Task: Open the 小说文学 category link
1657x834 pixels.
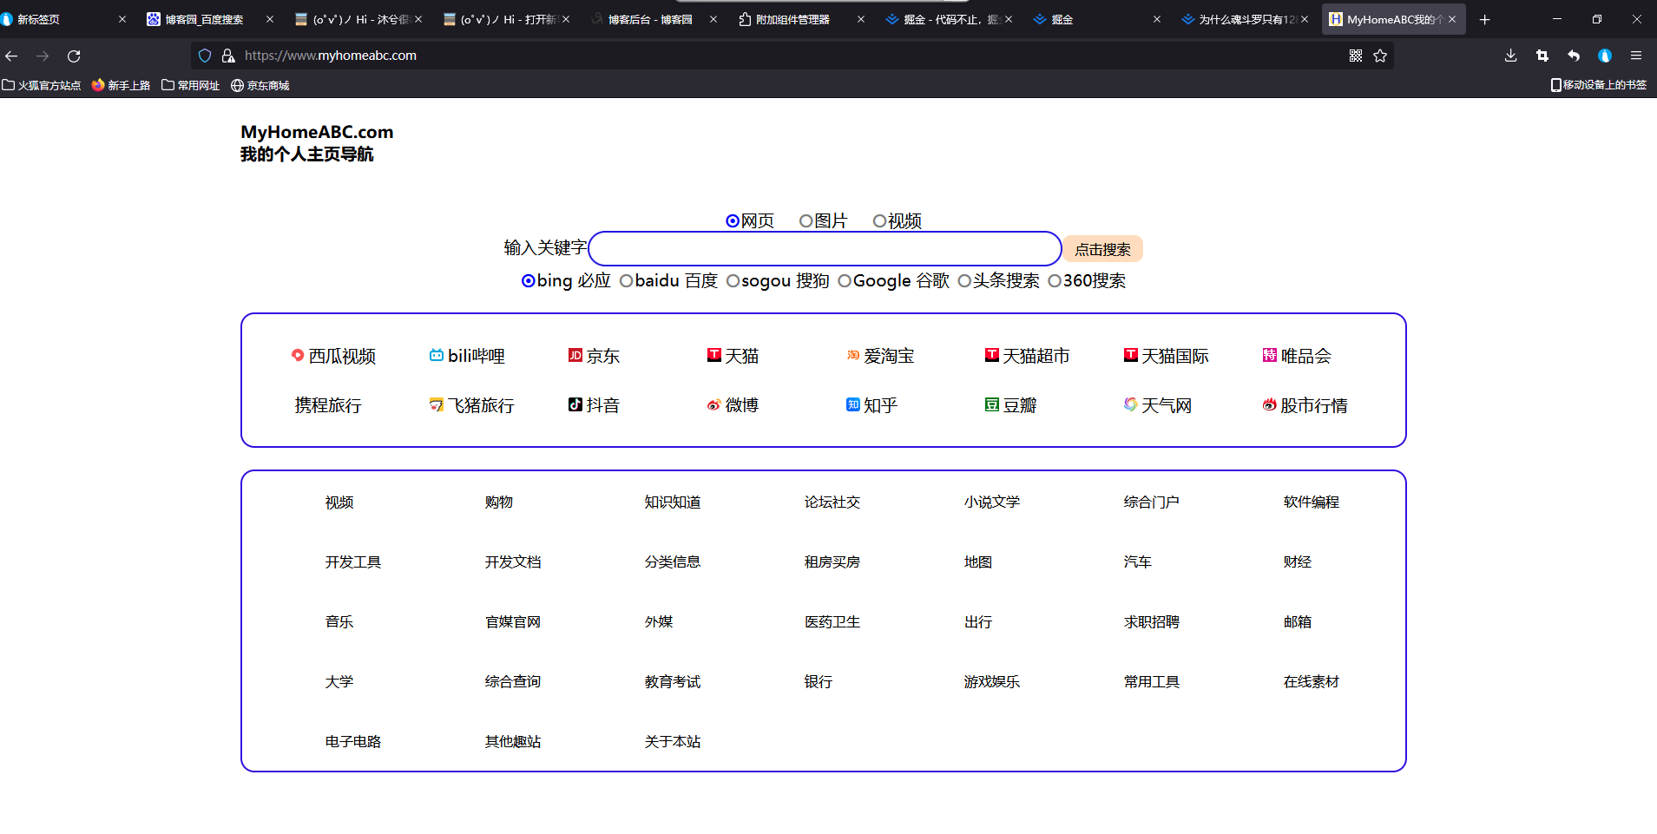Action: click(x=992, y=502)
